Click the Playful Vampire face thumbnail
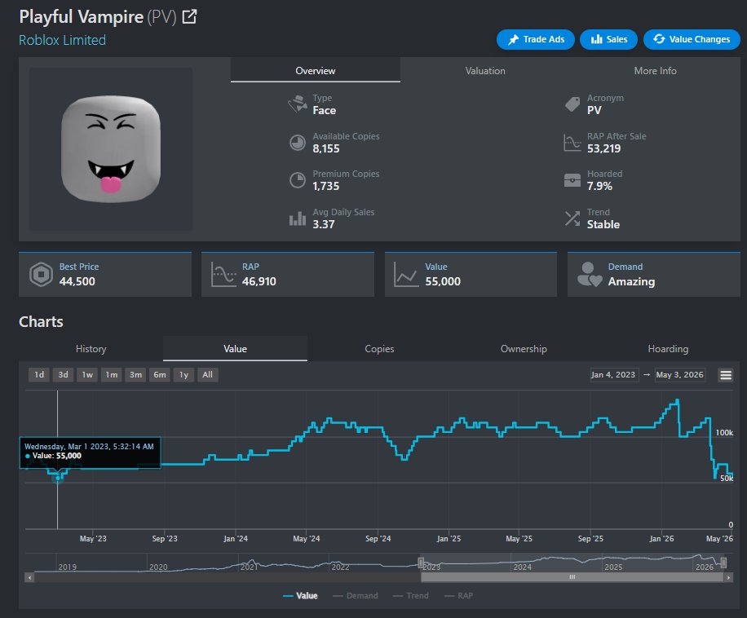747x618 pixels. click(111, 149)
